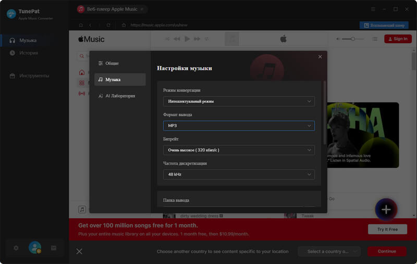
Task: Click the Веб-плеер Apple Music tab
Action: coord(111,9)
